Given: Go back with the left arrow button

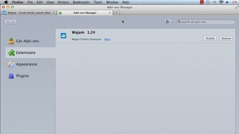Looking at the screenshot, I should point(7,22).
